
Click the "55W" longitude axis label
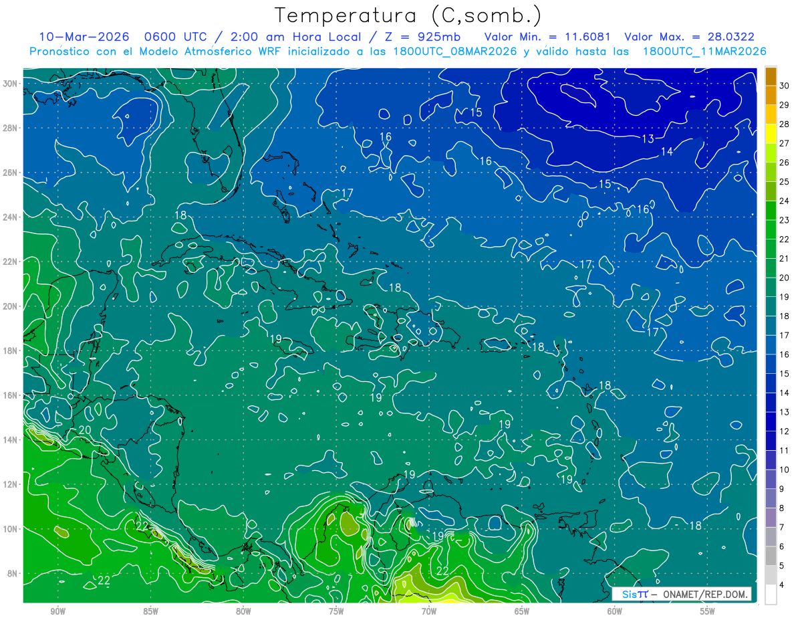pos(708,611)
